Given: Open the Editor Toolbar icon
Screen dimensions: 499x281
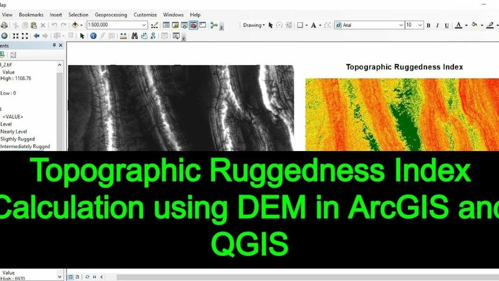Looking at the screenshot, I should point(154,25).
